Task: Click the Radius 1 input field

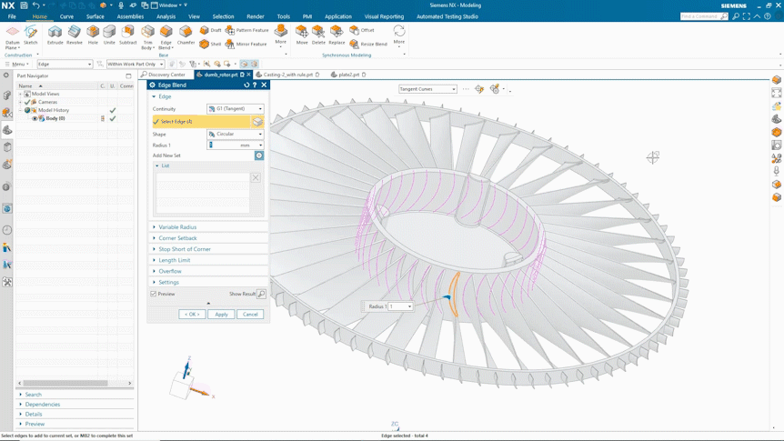Action: [x=231, y=145]
